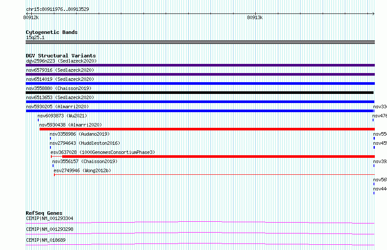This screenshot has height=250, width=387.
Task: Click the black bar under nsv3558880
Action: [200, 93]
